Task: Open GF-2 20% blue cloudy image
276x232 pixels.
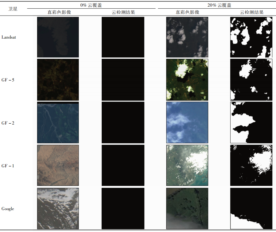Action: click(x=187, y=122)
